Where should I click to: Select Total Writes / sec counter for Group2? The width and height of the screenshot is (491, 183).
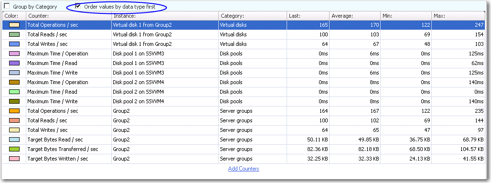48,130
